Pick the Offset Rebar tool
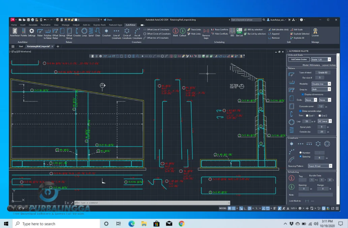 click(x=55, y=34)
